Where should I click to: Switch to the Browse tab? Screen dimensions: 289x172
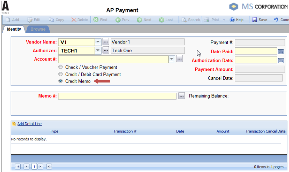click(x=38, y=29)
